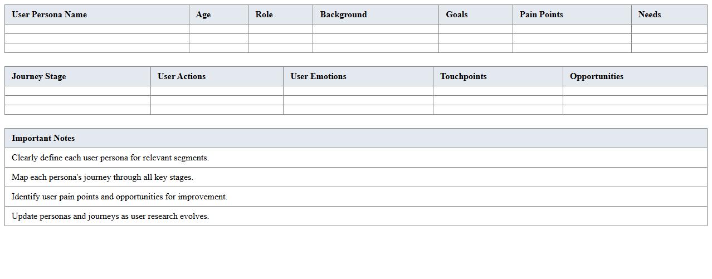Select the Age column header
The height and width of the screenshot is (279, 712).
point(203,14)
